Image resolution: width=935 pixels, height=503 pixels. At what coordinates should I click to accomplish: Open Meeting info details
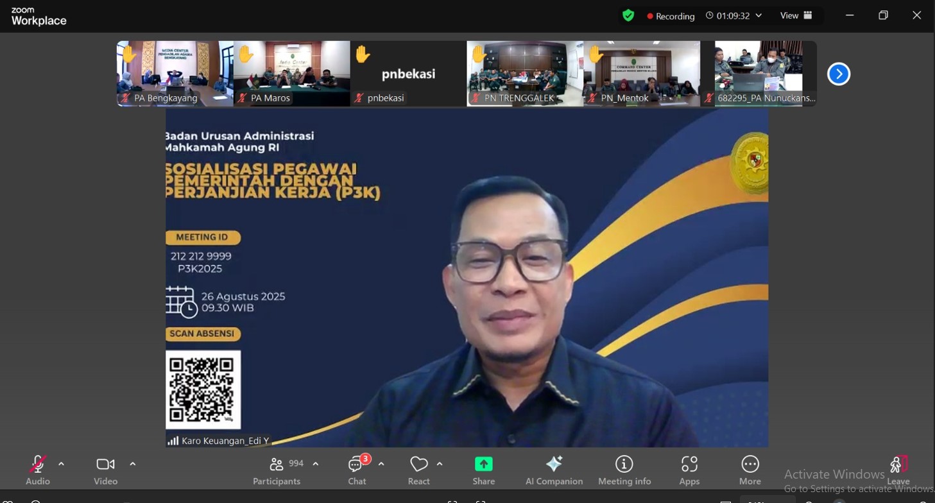624,470
